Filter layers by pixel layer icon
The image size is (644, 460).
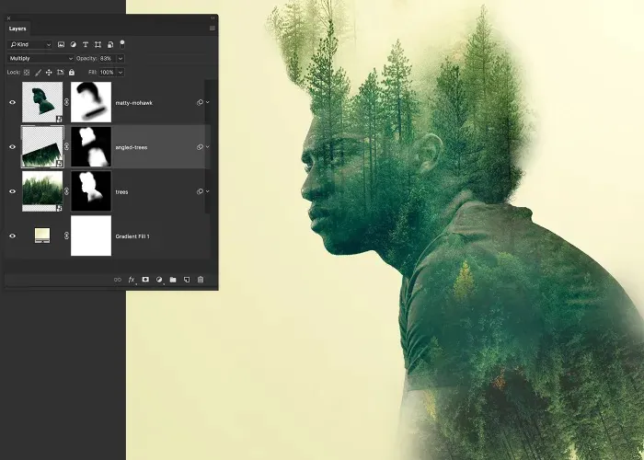(x=61, y=44)
